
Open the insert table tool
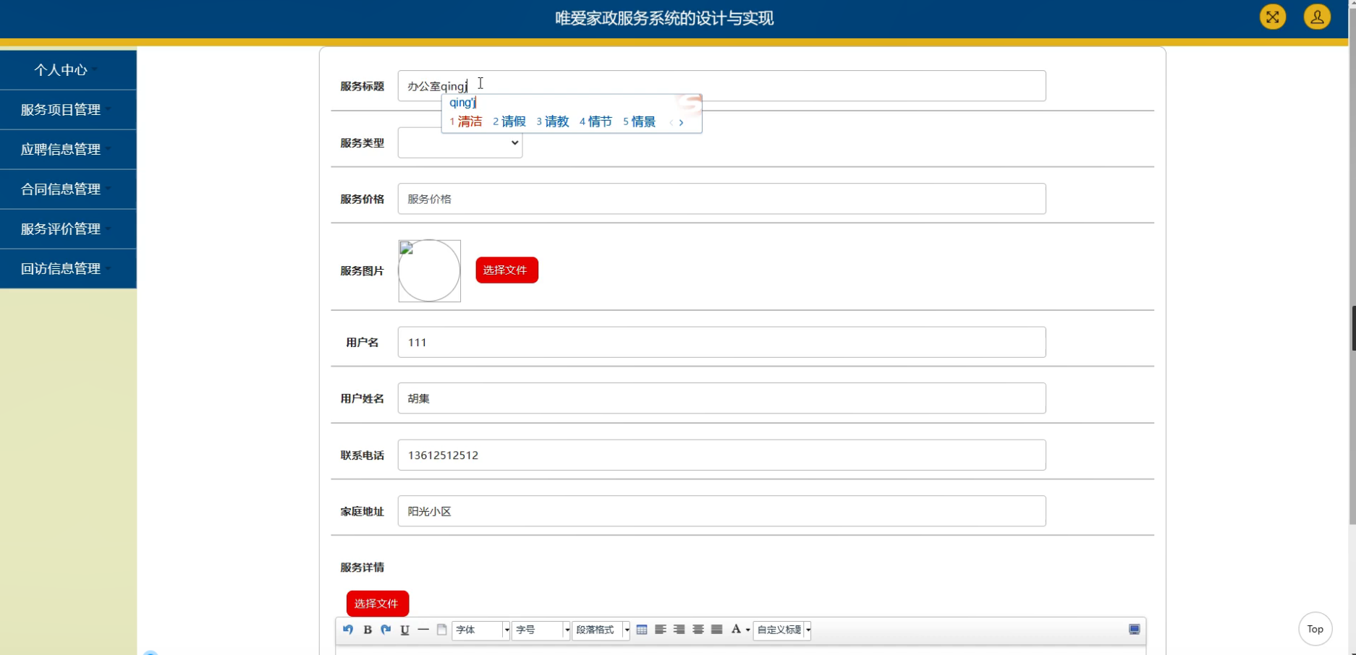coord(643,630)
